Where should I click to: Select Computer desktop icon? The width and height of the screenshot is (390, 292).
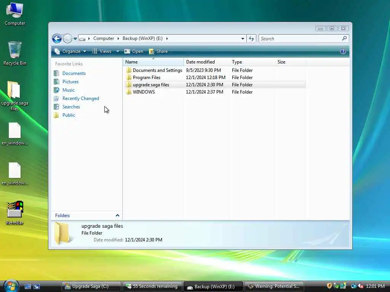coord(15,14)
